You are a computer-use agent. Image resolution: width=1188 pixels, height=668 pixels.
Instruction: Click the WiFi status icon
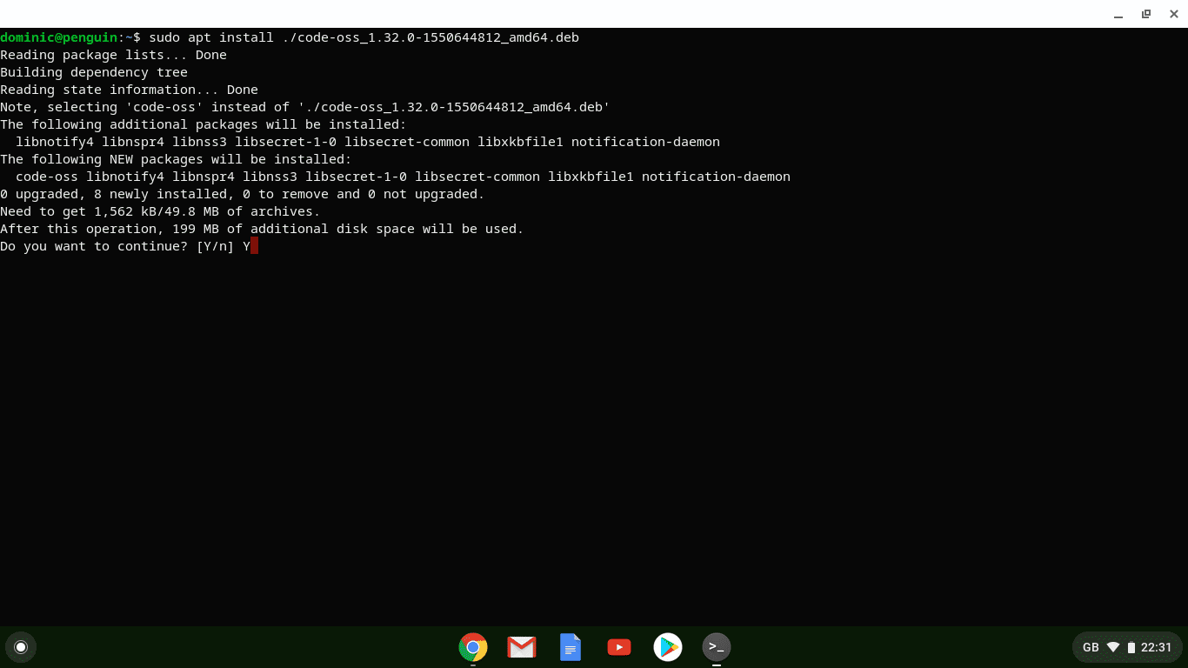click(x=1114, y=647)
